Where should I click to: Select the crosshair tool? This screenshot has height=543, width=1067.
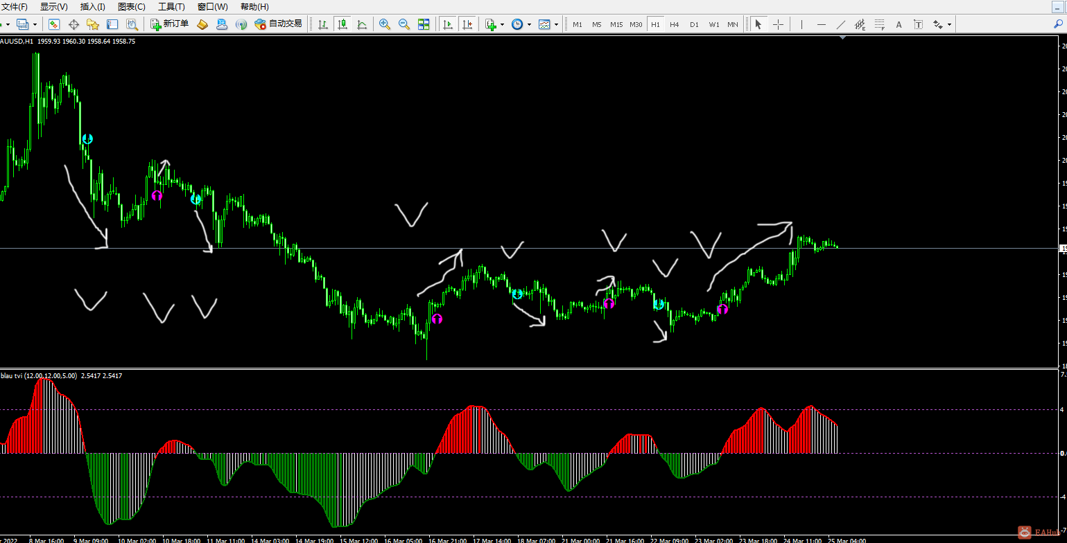(778, 24)
